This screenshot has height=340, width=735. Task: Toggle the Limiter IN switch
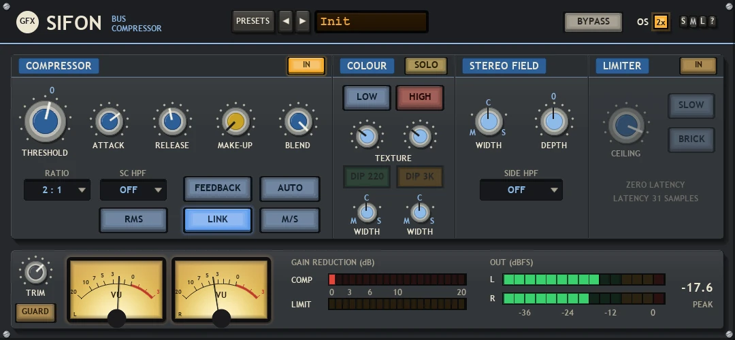pyautogui.click(x=698, y=65)
